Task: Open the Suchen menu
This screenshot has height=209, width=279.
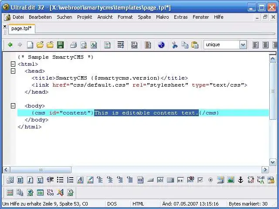Action: 65,17
